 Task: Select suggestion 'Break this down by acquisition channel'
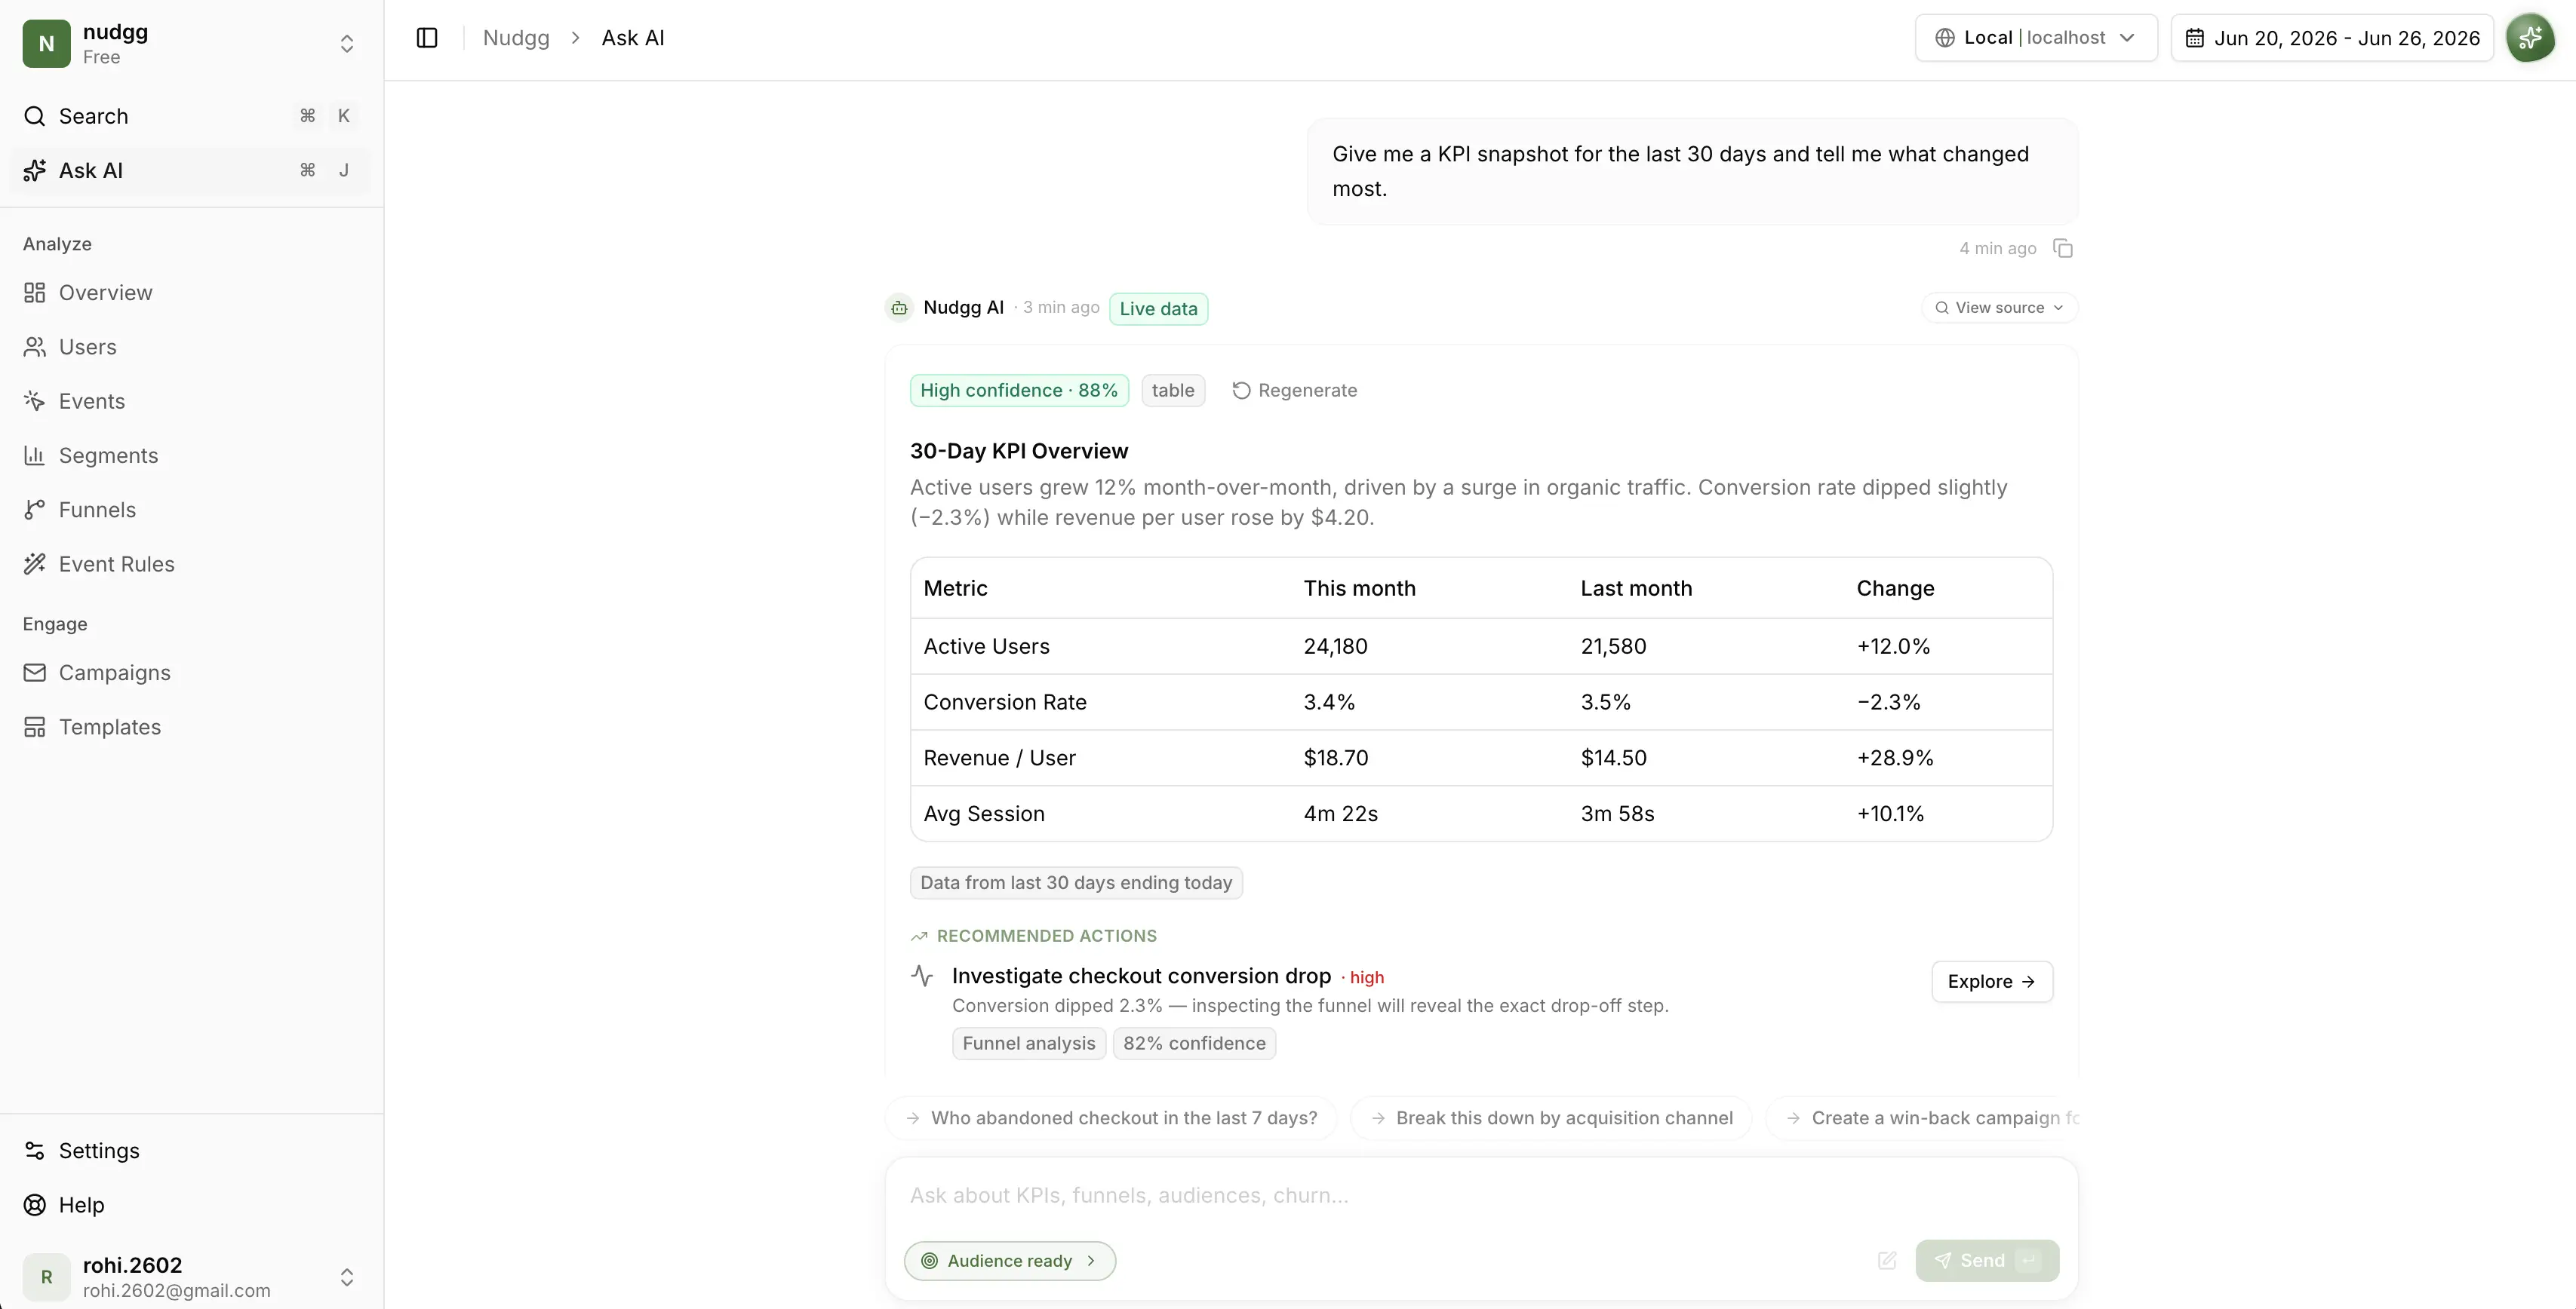pos(1551,1118)
